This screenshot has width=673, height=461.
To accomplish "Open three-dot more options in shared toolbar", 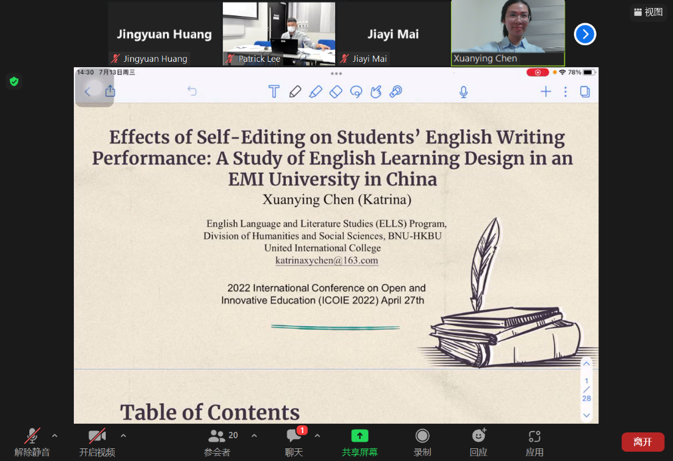I will (x=565, y=92).
